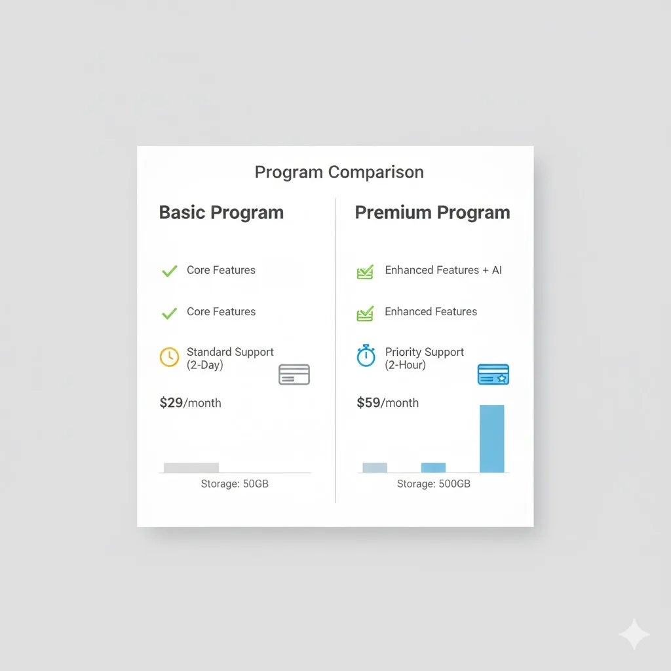Click the $29/month price
This screenshot has width=671, height=671.
pyautogui.click(x=191, y=403)
